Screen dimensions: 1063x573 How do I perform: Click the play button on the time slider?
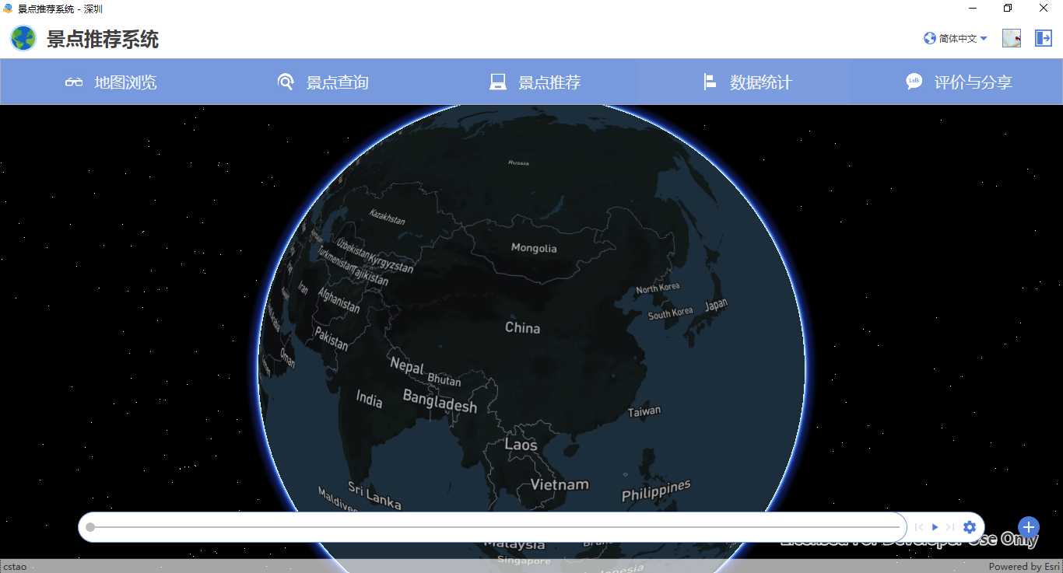pyautogui.click(x=935, y=527)
